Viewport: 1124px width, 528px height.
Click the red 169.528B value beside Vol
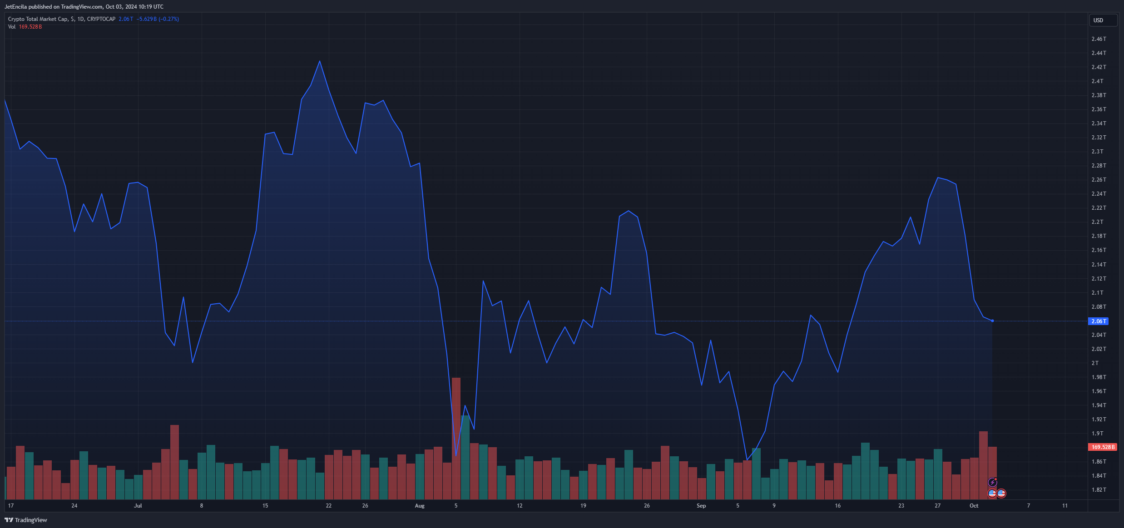tap(30, 27)
